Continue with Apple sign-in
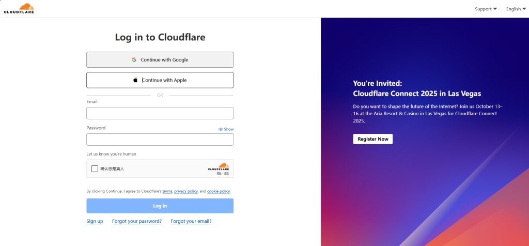Screen dimensions: 529x246 click(x=160, y=80)
